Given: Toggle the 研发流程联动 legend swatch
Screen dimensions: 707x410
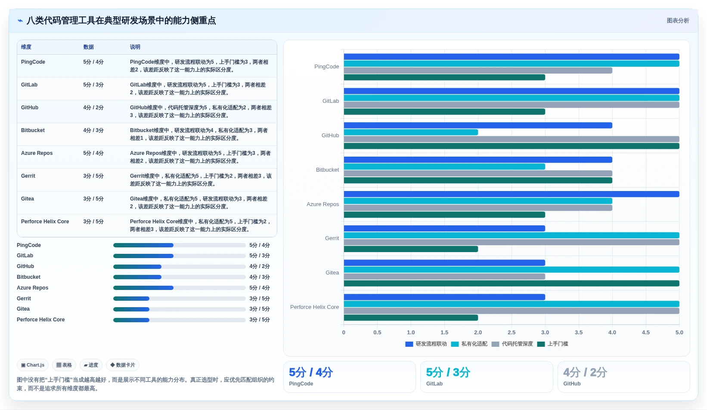Looking at the screenshot, I should (x=409, y=344).
